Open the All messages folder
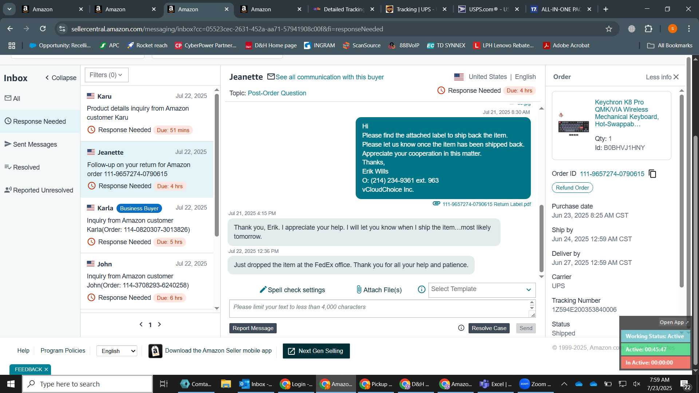 coord(40,98)
